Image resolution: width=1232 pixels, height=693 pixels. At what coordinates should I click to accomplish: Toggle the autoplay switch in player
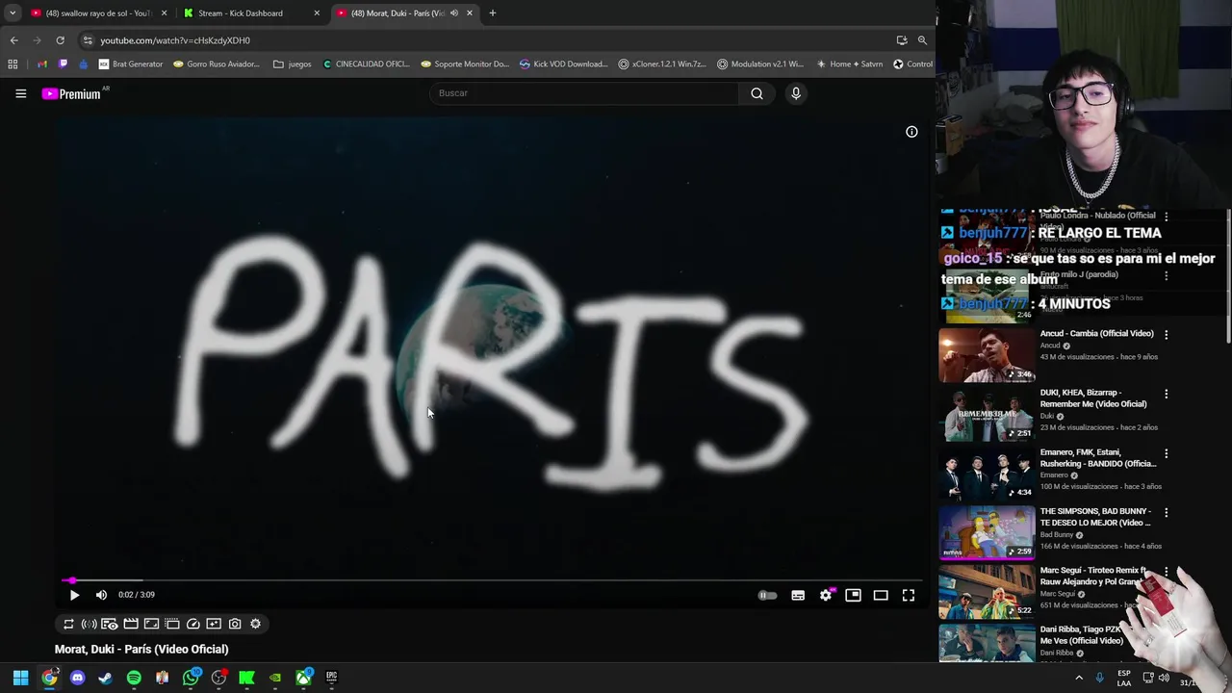coord(767,596)
